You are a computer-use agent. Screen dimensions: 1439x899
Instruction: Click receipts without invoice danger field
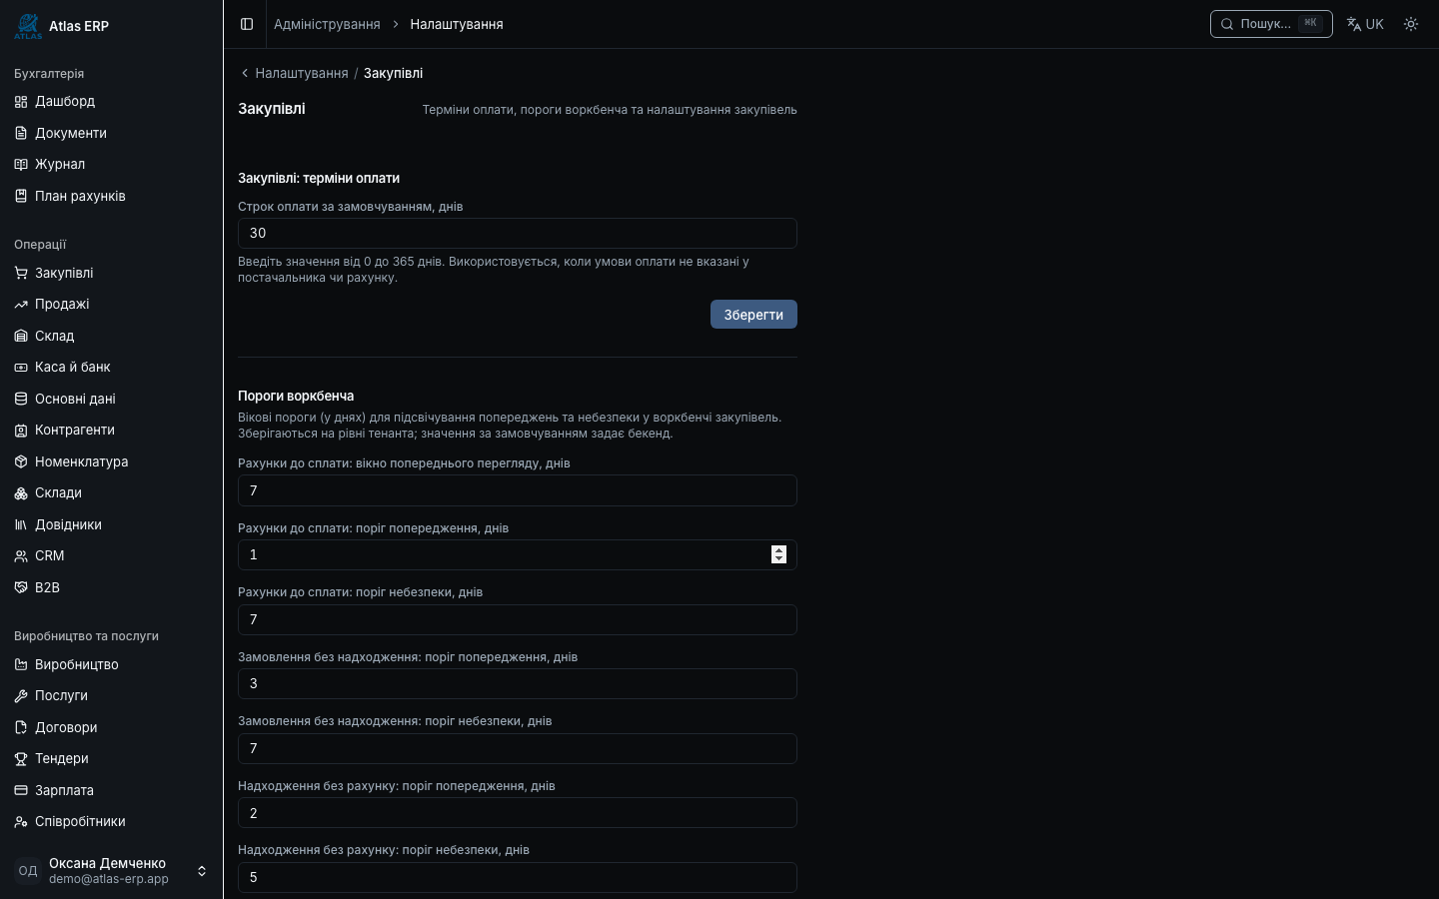pyautogui.click(x=518, y=877)
